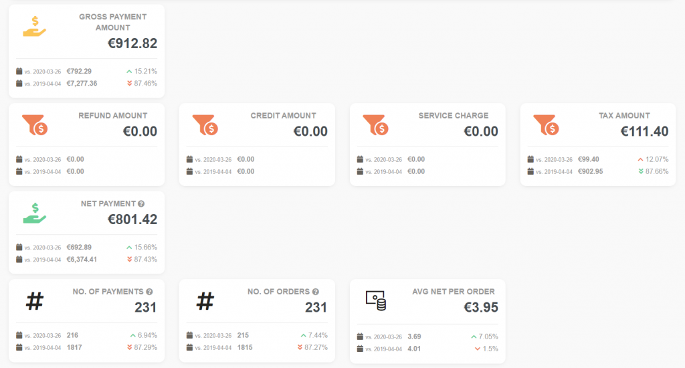Click the No. of Payments hash icon
The width and height of the screenshot is (685, 368).
point(35,301)
